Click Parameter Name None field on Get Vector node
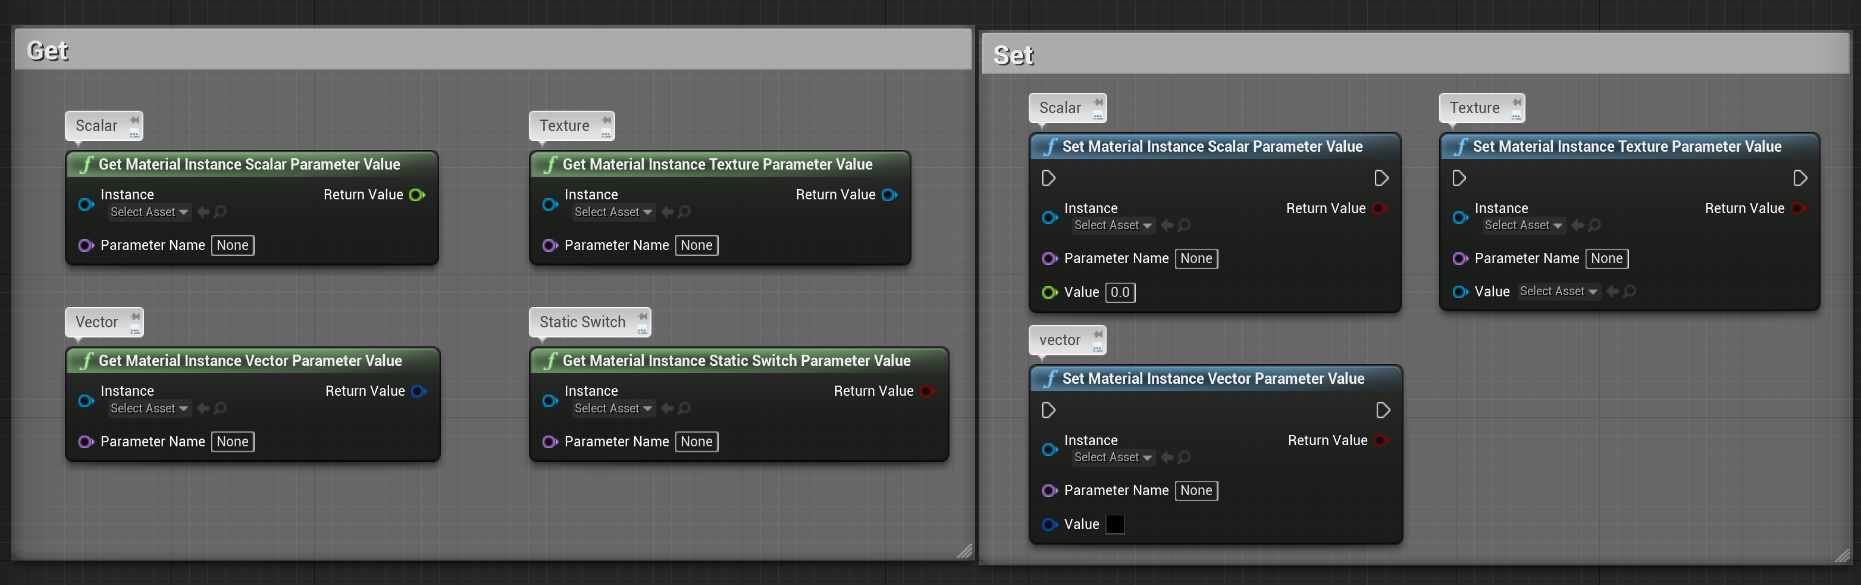The height and width of the screenshot is (585, 1861). (232, 441)
